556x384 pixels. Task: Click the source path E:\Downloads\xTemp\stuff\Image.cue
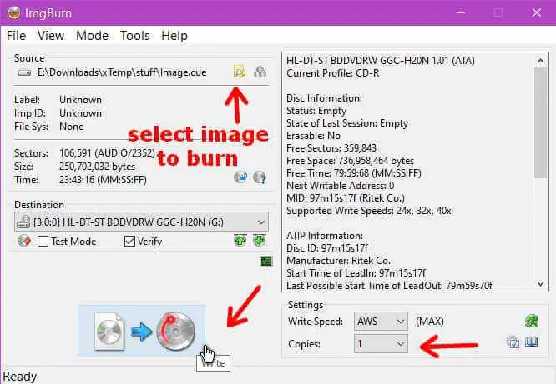[x=122, y=72]
